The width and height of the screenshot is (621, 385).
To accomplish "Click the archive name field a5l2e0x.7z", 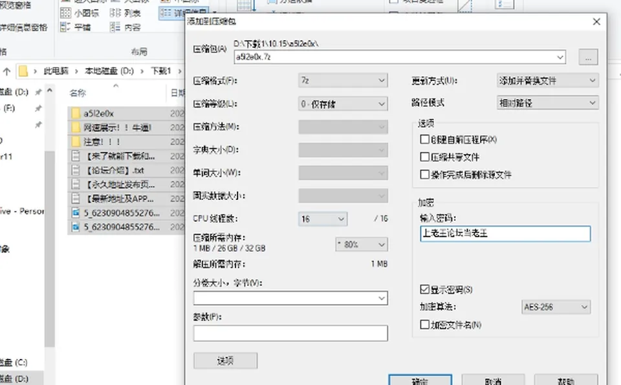I will pos(400,57).
